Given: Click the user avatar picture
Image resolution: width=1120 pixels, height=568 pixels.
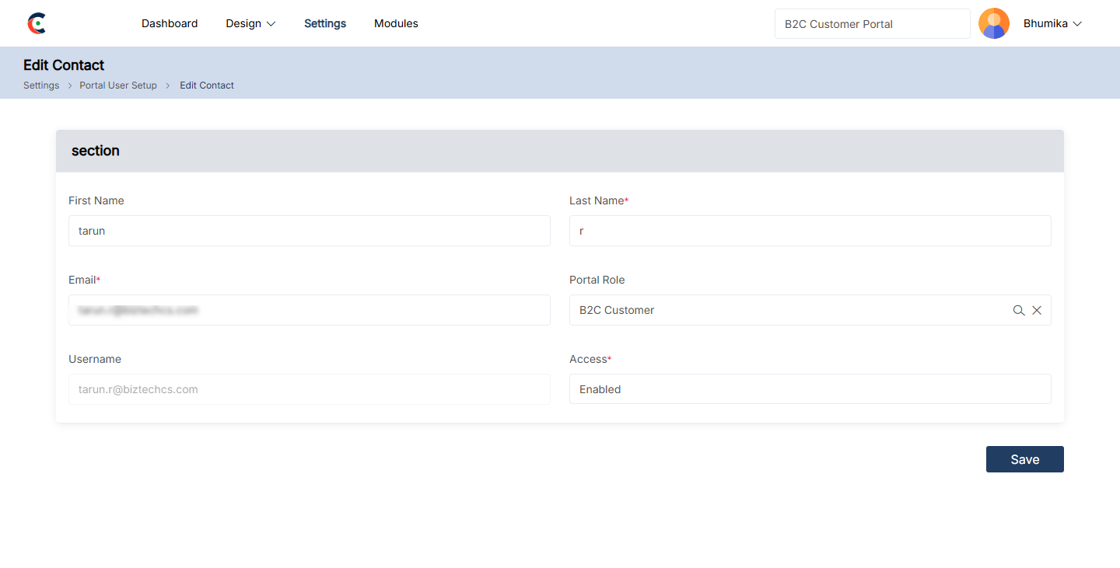Looking at the screenshot, I should coord(993,23).
